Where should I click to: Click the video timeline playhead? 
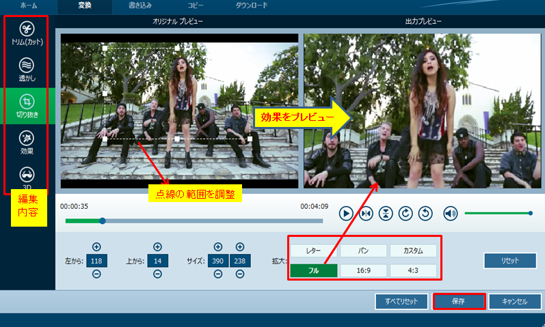pyautogui.click(x=102, y=221)
